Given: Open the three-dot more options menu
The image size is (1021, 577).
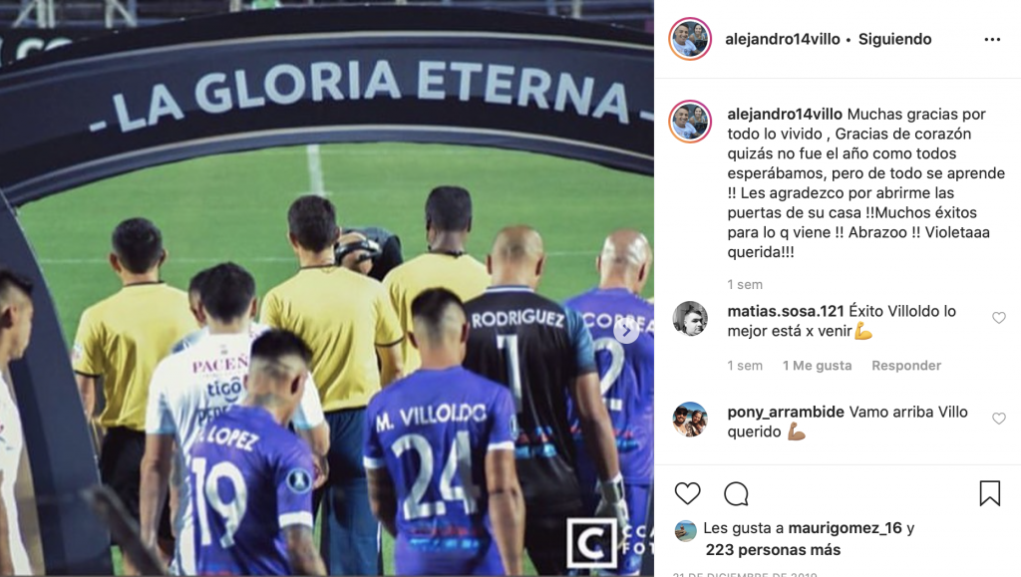Looking at the screenshot, I should pyautogui.click(x=992, y=40).
